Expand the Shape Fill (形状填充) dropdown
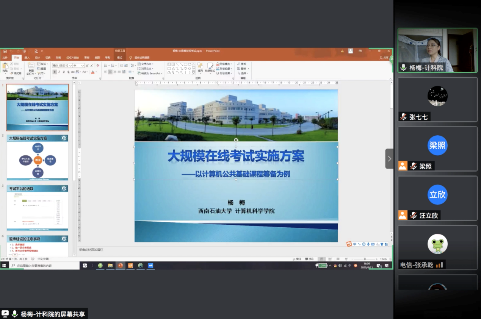 point(232,64)
